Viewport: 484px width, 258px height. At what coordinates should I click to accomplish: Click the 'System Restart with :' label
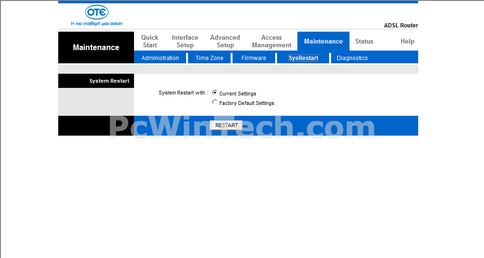click(183, 93)
